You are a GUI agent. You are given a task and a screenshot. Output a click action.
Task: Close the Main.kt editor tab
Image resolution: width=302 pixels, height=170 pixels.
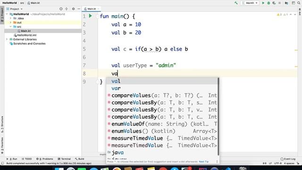99,9
